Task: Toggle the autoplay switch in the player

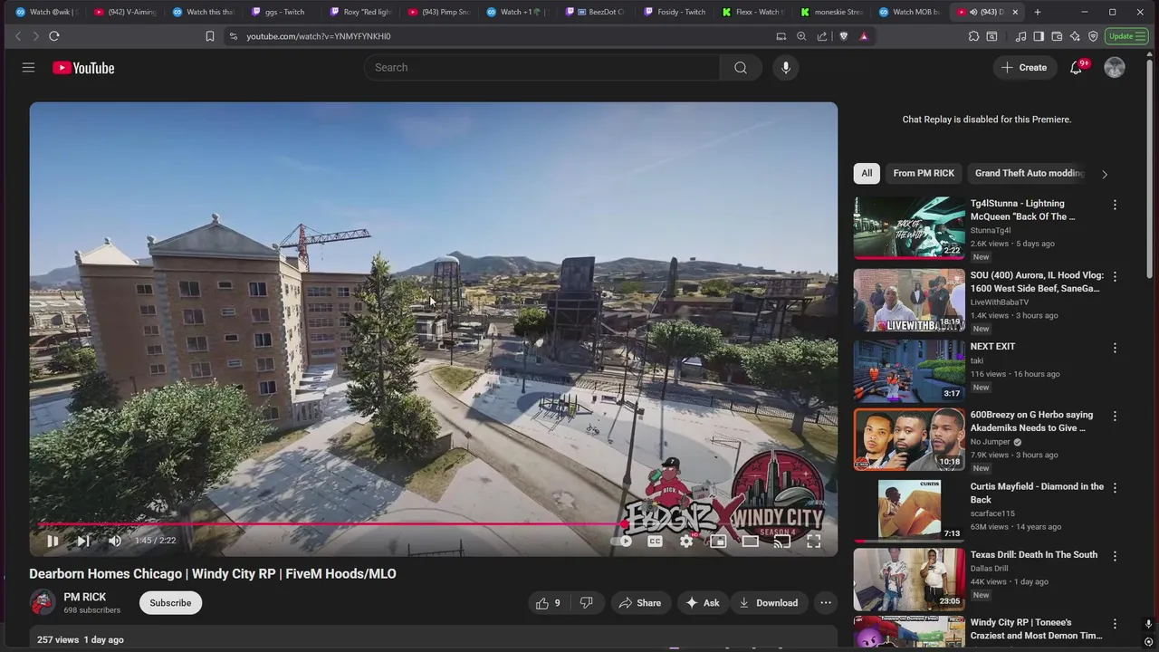Action: coord(621,541)
